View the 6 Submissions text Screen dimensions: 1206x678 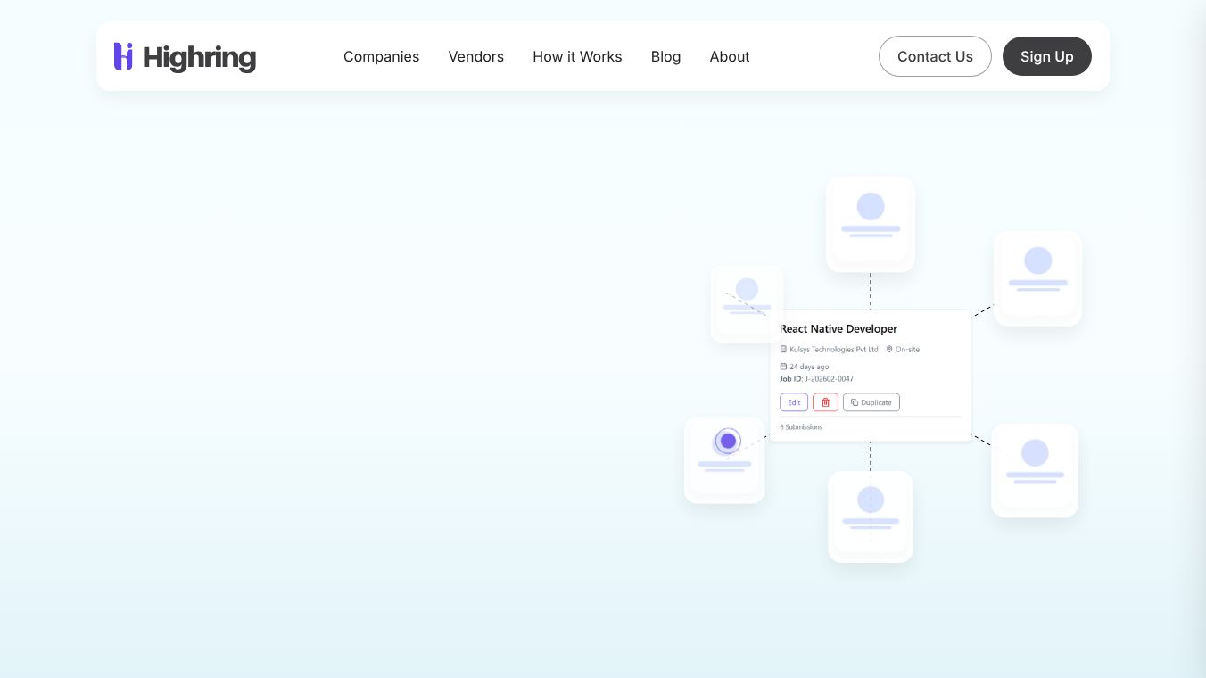(x=801, y=427)
